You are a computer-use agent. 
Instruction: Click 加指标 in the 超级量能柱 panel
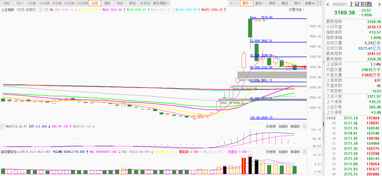pos(283,152)
